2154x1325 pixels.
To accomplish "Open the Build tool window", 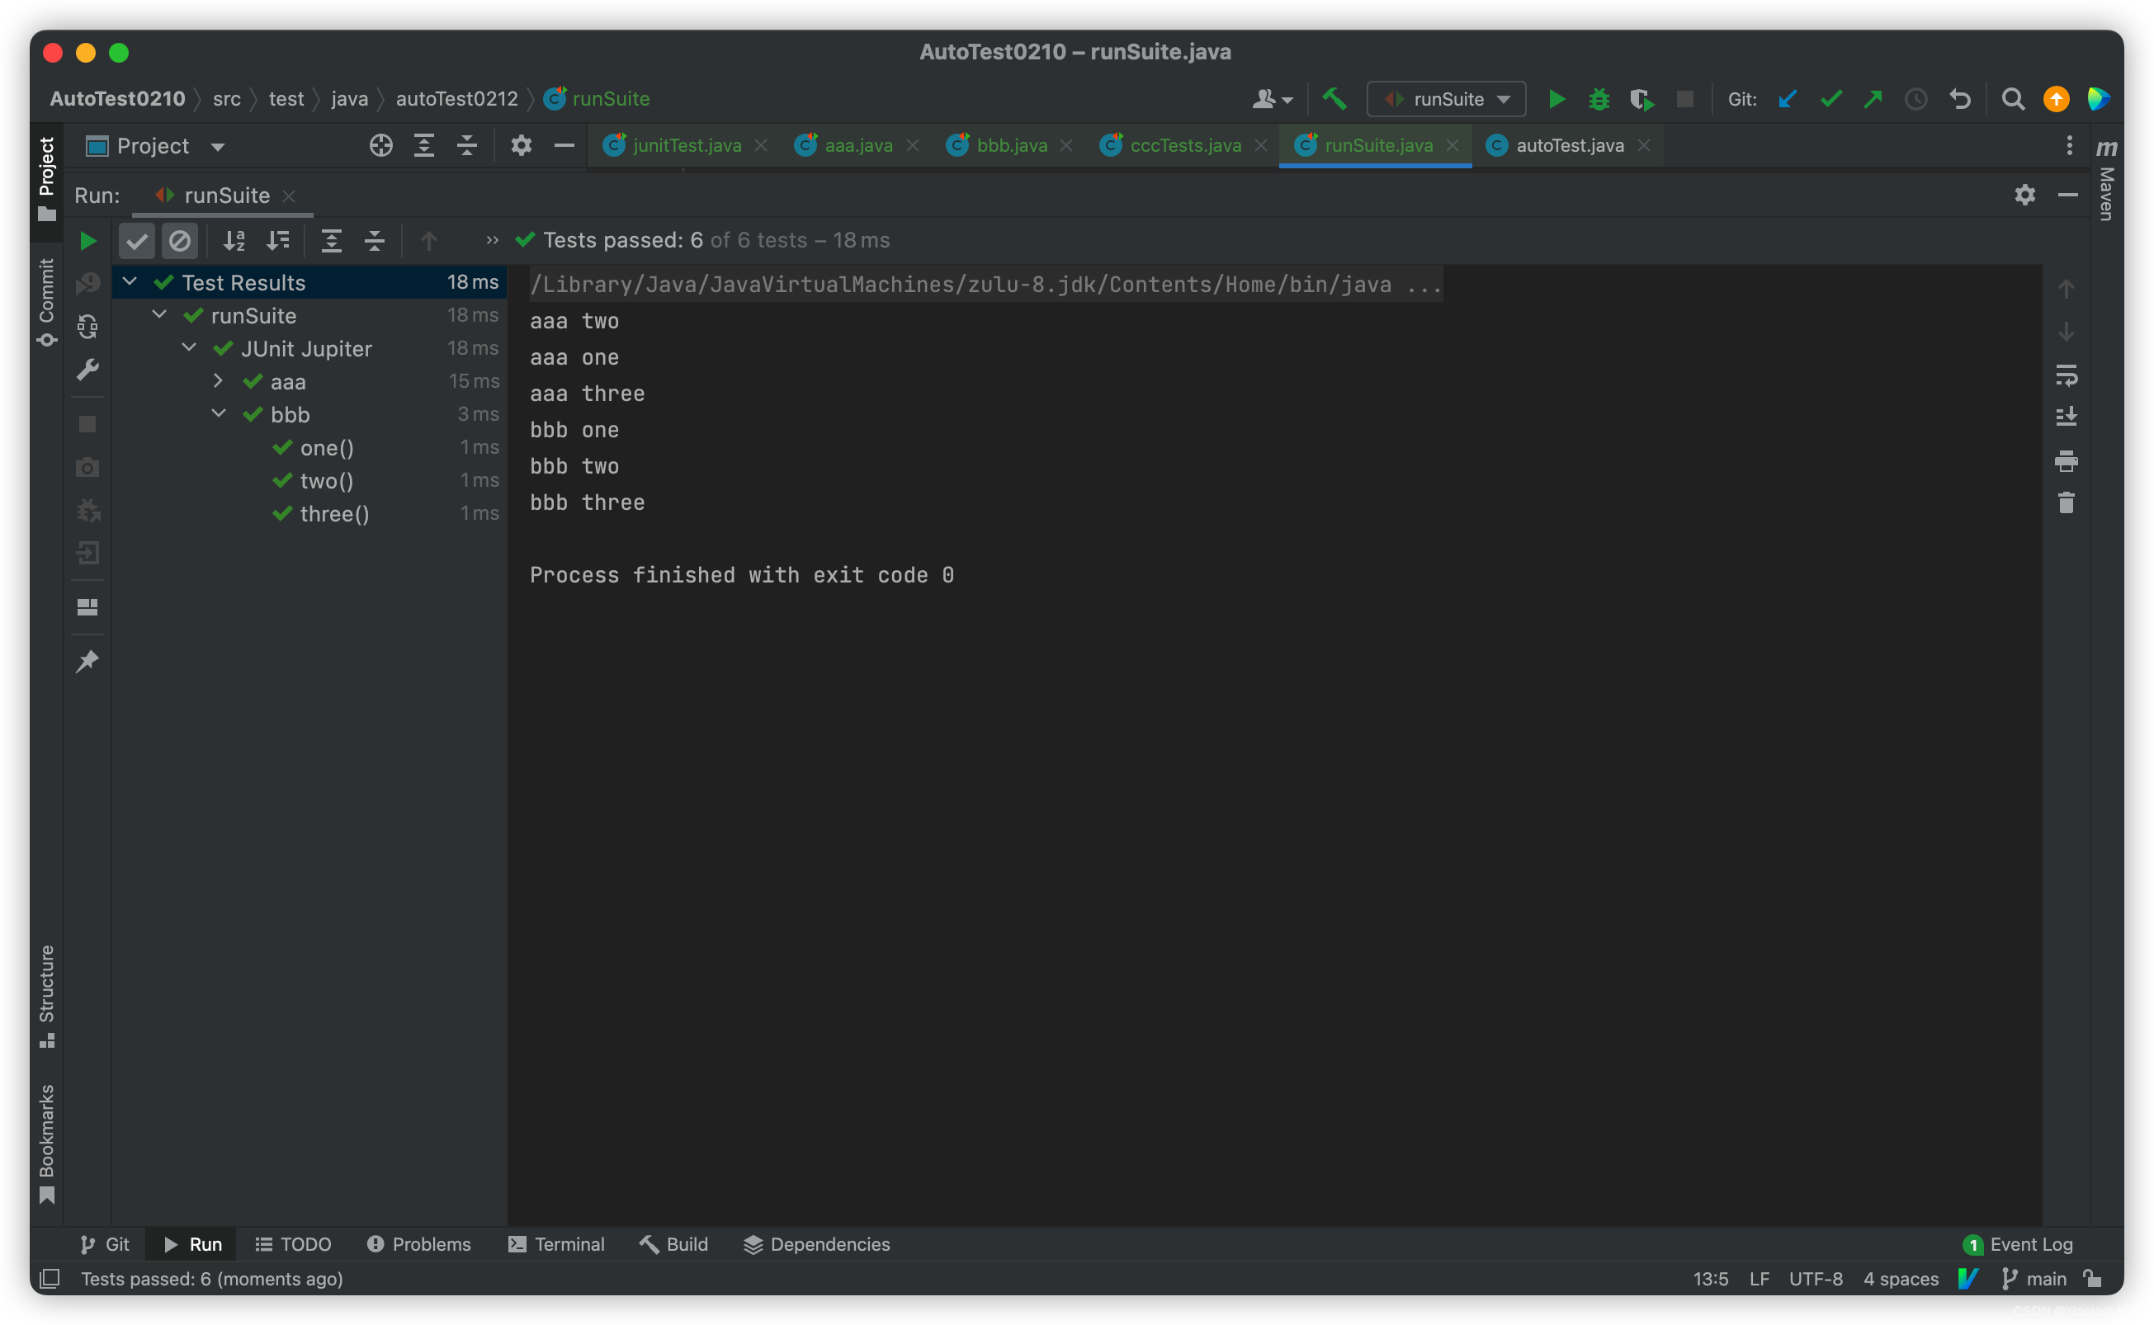I will coord(673,1244).
